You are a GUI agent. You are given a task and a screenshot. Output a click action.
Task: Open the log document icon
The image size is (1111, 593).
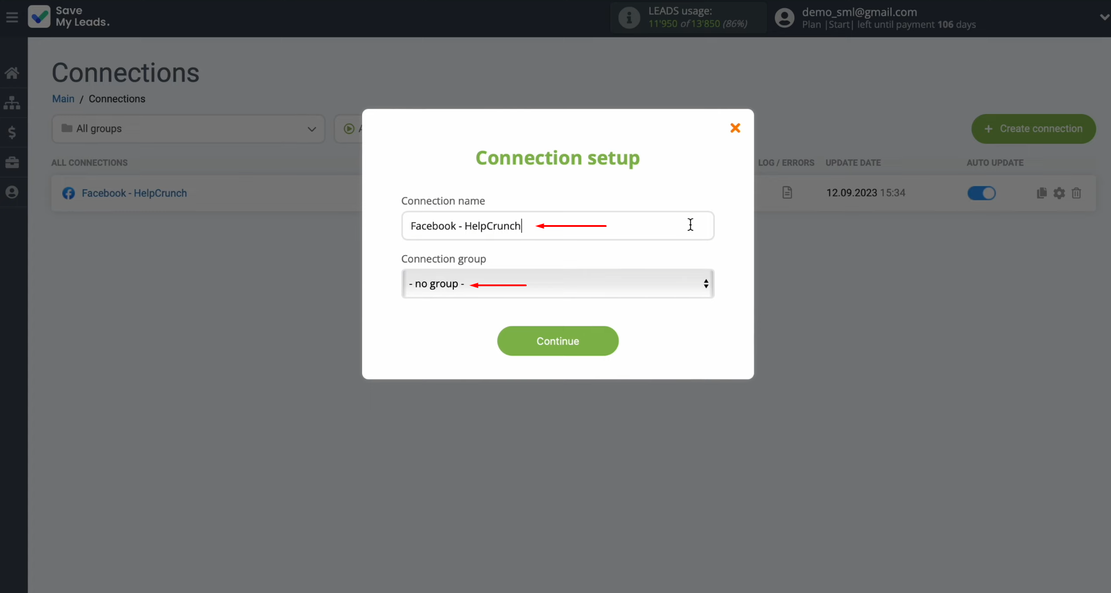tap(787, 192)
